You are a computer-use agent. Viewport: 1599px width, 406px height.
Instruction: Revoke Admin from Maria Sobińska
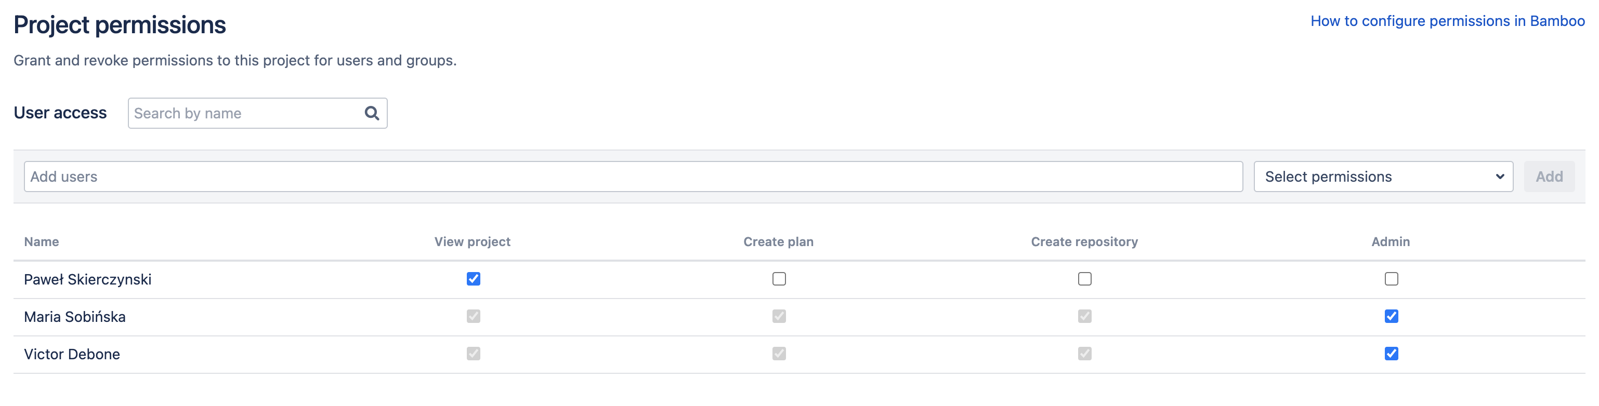click(1391, 316)
